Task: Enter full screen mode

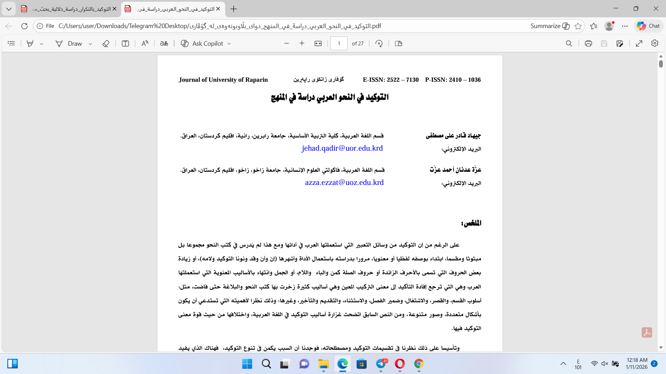Action: point(639,43)
